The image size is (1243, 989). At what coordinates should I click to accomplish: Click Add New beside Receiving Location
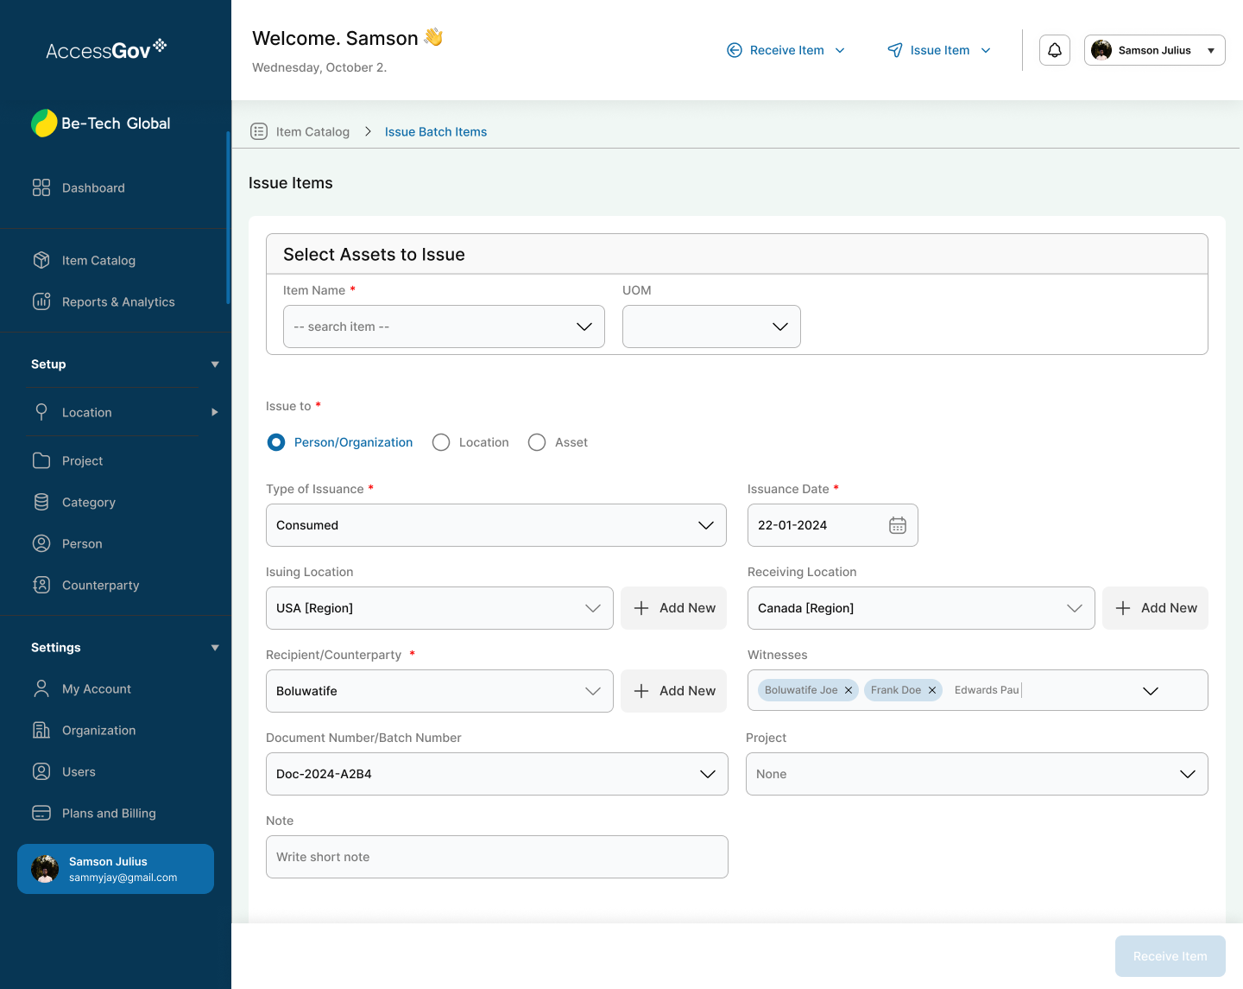pos(1156,608)
